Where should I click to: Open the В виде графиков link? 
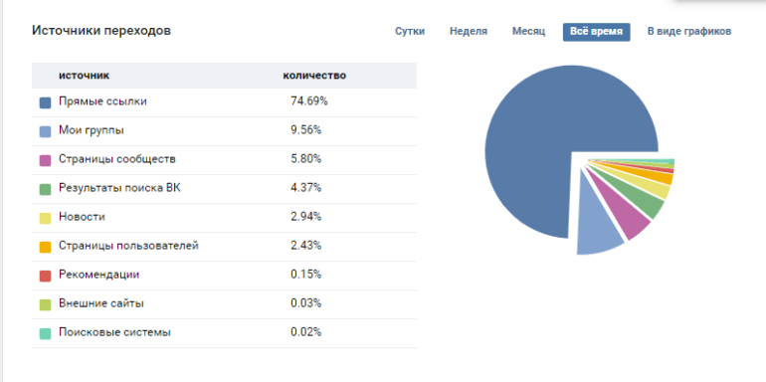coord(688,32)
